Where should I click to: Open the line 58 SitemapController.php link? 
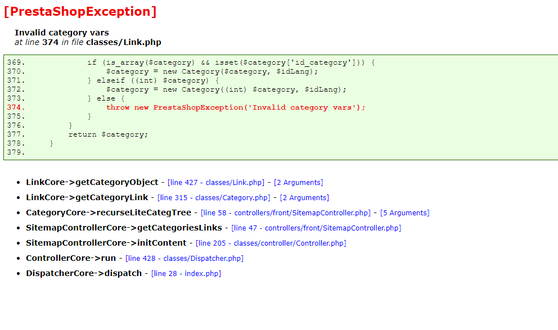pos(285,213)
